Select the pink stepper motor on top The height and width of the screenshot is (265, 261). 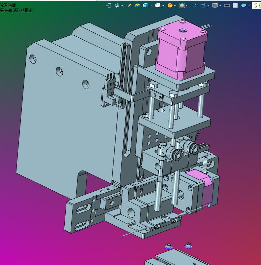[x=181, y=50]
